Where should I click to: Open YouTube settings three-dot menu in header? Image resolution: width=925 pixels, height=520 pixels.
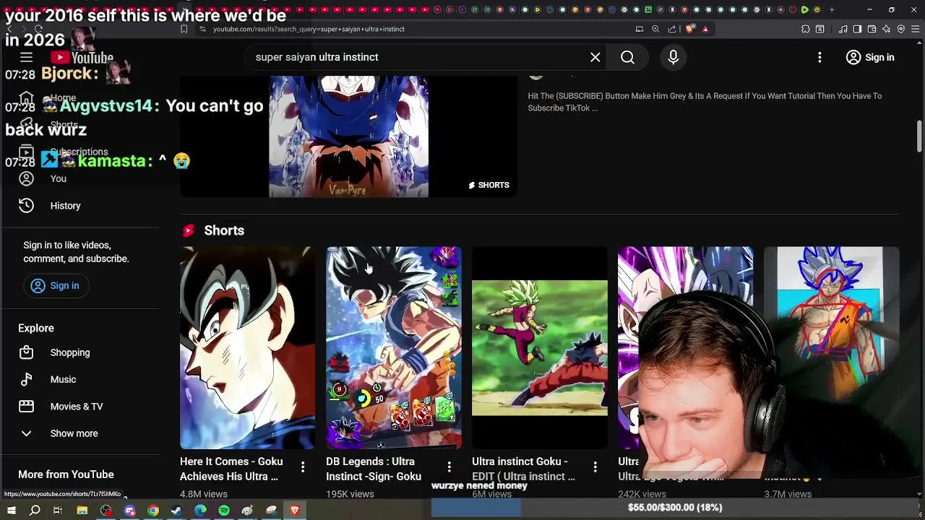(819, 57)
